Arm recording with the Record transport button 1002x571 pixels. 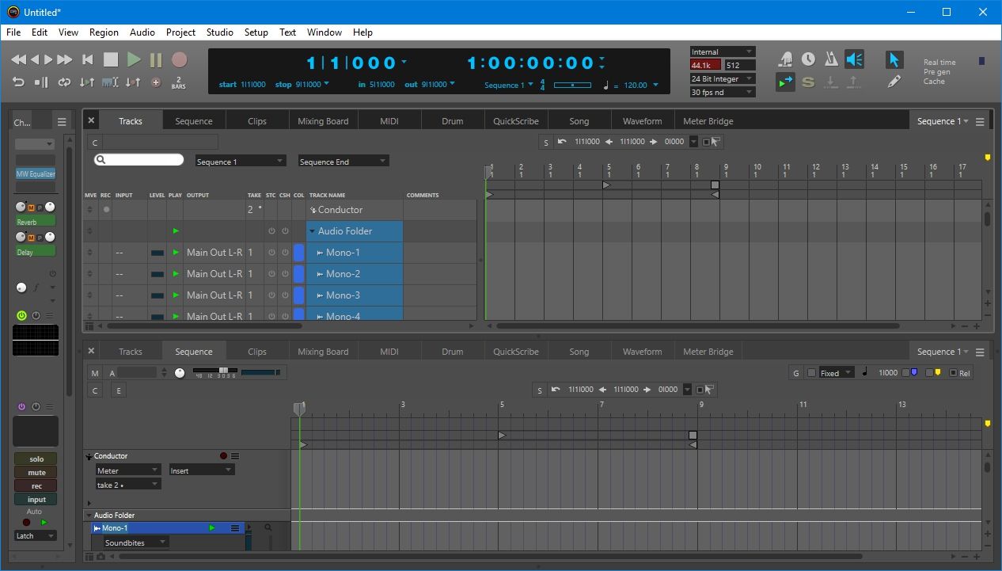coord(178,59)
